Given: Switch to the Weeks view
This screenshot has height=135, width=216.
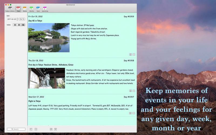Looking at the screenshot, I should coord(25,9).
